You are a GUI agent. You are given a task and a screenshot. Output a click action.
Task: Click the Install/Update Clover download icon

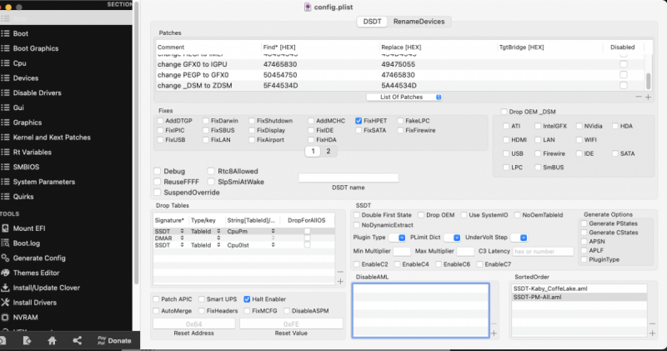[6, 287]
